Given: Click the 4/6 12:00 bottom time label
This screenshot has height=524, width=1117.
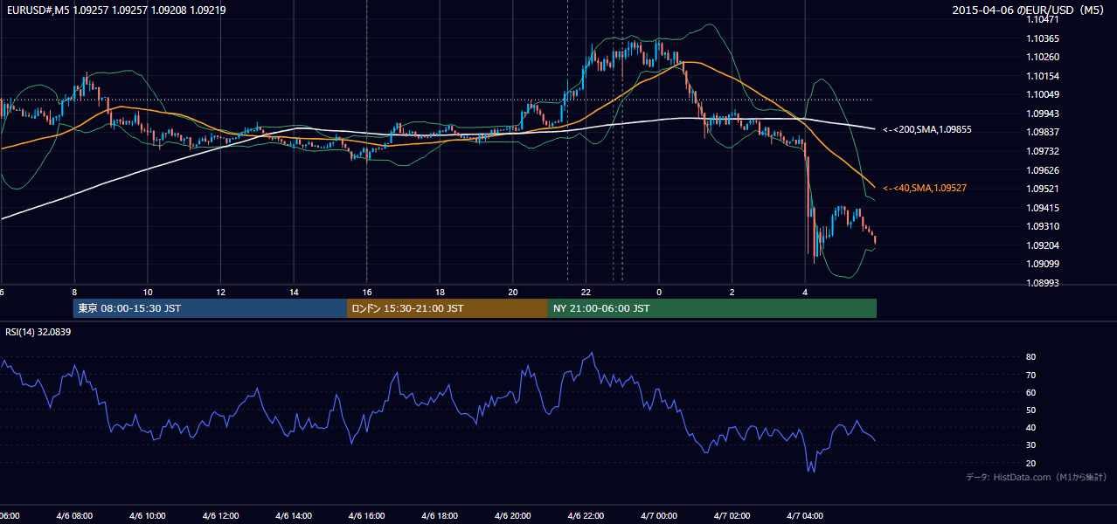Looking at the screenshot, I should tap(221, 516).
